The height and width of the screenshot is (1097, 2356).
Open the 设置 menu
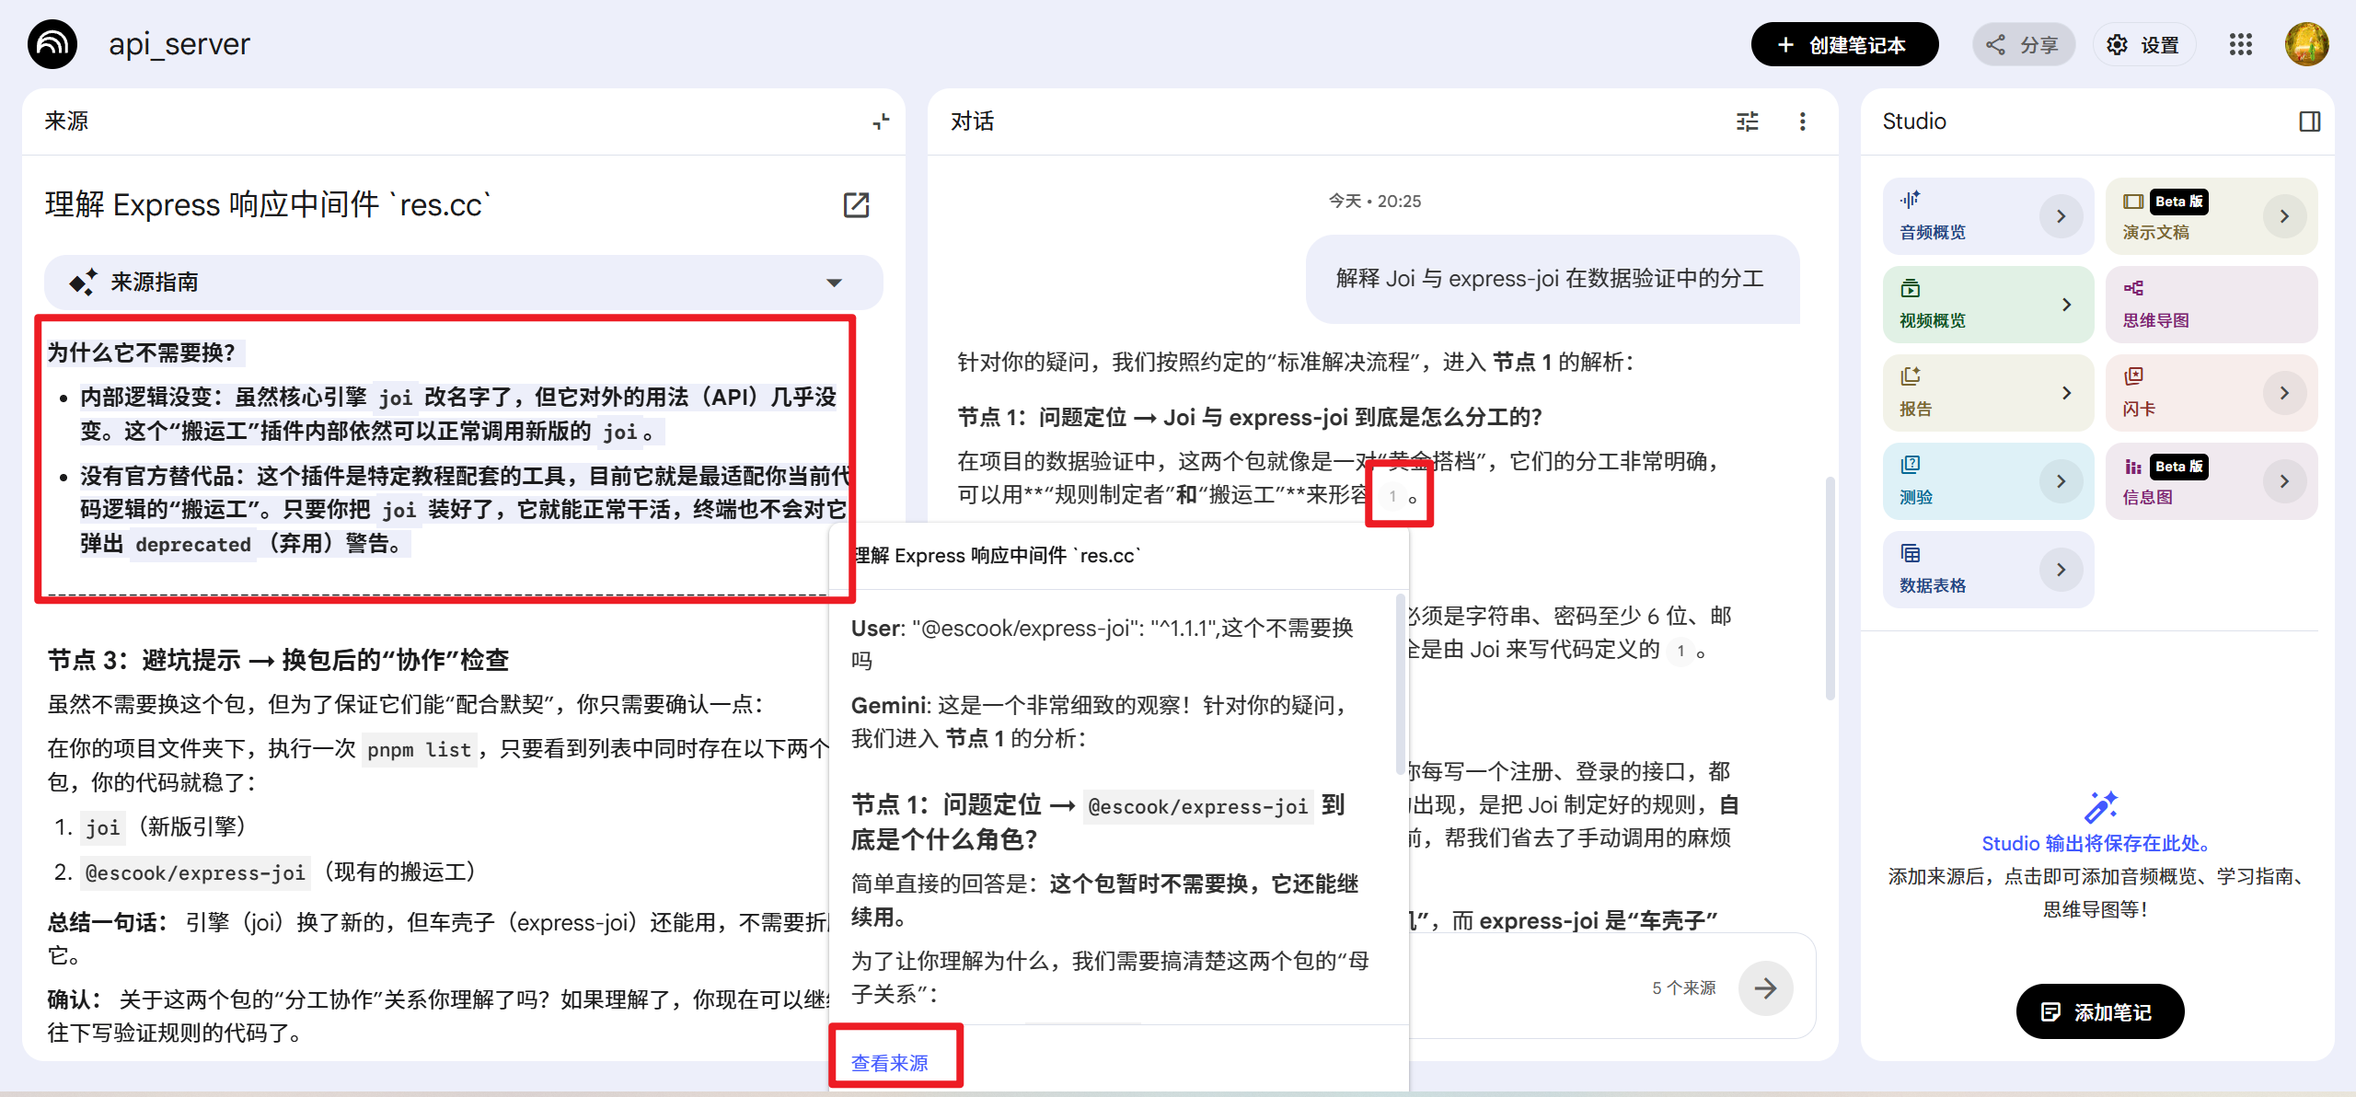coord(2143,44)
